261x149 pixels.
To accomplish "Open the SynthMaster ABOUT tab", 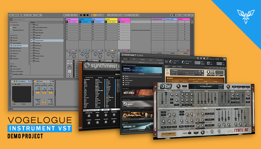I will click(106, 110).
